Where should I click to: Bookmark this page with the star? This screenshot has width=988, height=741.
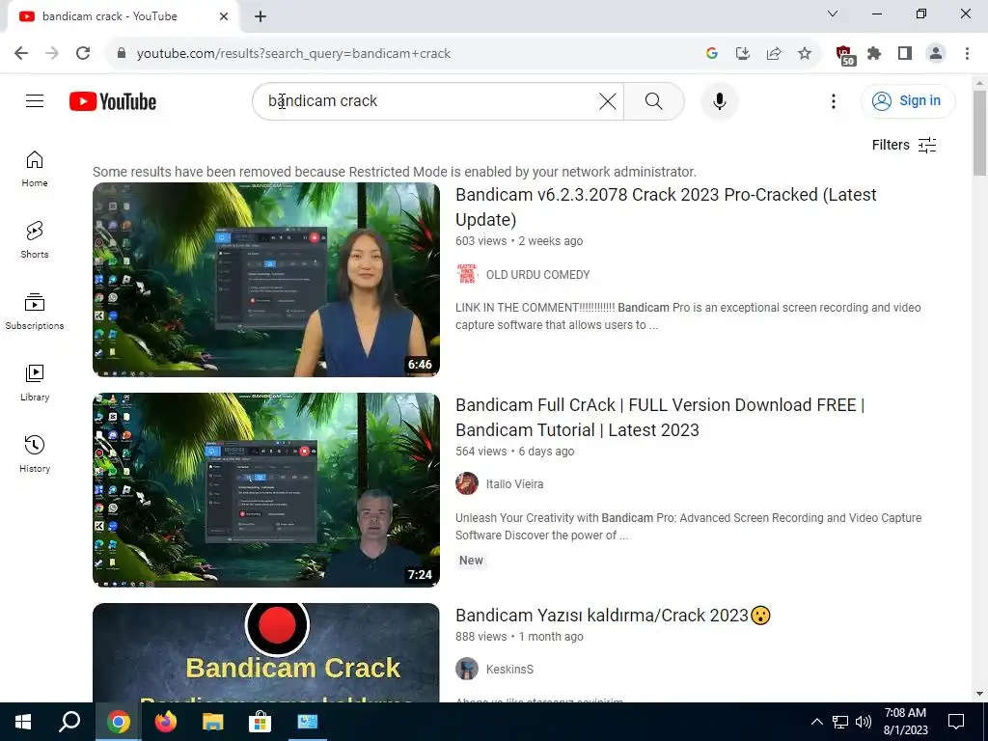805,54
